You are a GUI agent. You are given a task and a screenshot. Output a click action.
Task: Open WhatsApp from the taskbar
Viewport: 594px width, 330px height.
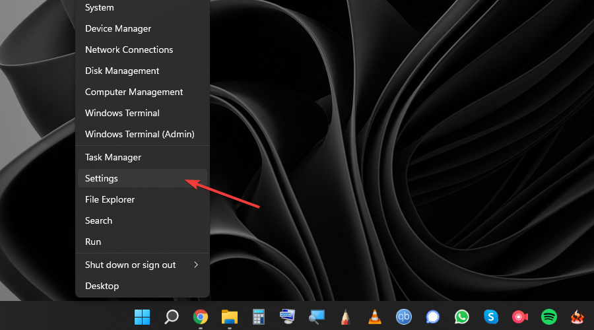point(461,317)
